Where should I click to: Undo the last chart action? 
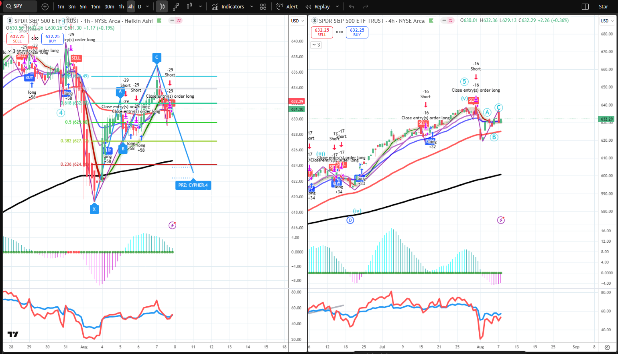[x=352, y=6]
